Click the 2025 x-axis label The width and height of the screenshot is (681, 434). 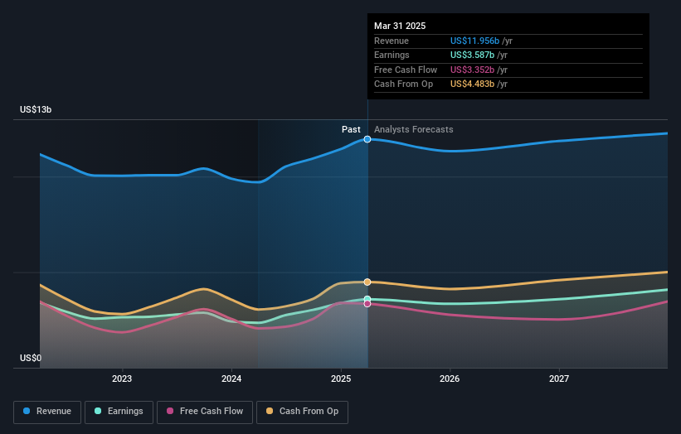click(x=341, y=379)
